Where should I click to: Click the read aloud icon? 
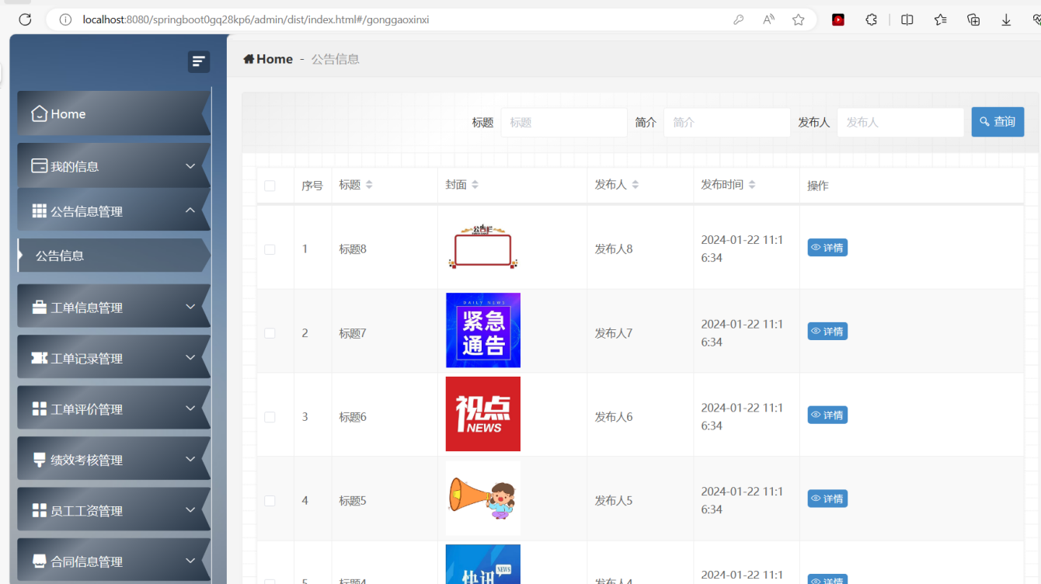point(768,19)
